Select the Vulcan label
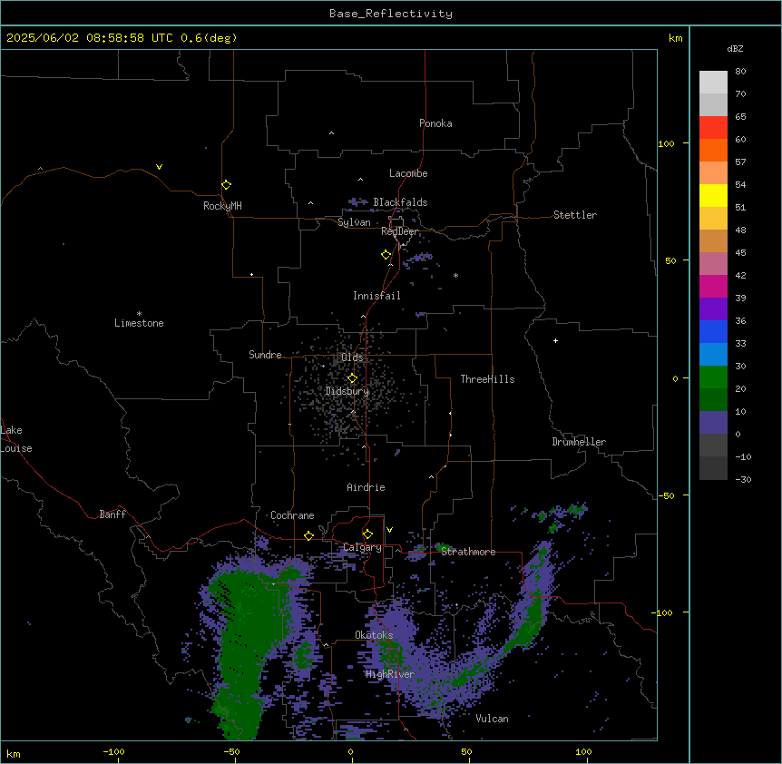The height and width of the screenshot is (764, 782). pos(492,719)
